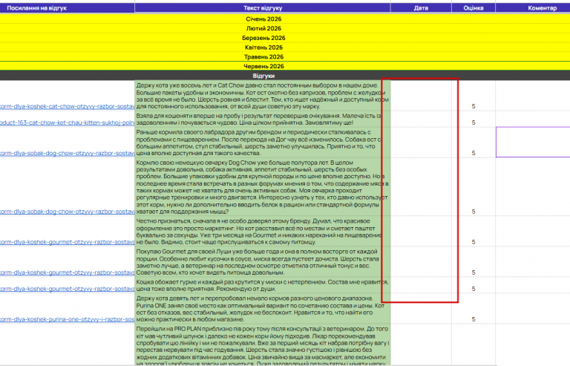
Task: Select the 'Оцінка' column header
Action: [474, 7]
